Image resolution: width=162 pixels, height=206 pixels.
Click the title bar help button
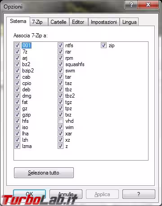click(131, 5)
